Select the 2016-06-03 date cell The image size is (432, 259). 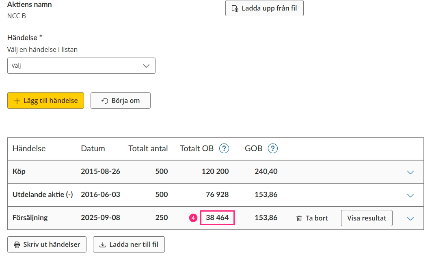pyautogui.click(x=100, y=195)
